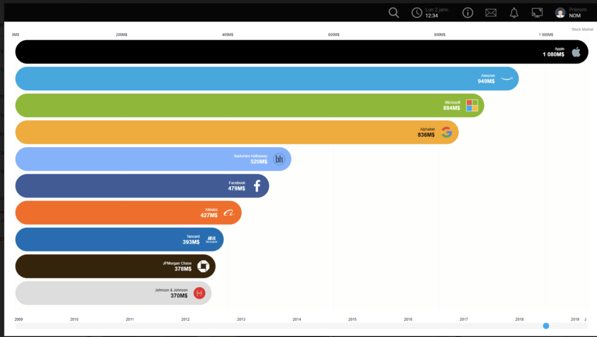The image size is (597, 337).
Task: Jump to 2009 on the timeline
Action: click(x=19, y=319)
